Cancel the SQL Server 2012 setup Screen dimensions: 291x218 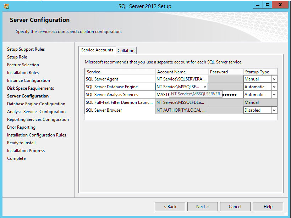tap(235, 206)
